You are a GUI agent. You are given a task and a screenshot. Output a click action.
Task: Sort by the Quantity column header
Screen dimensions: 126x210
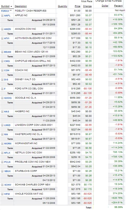click(62, 6)
